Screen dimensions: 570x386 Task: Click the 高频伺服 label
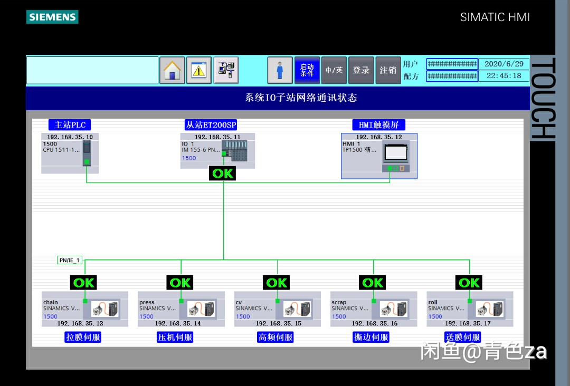coord(275,337)
